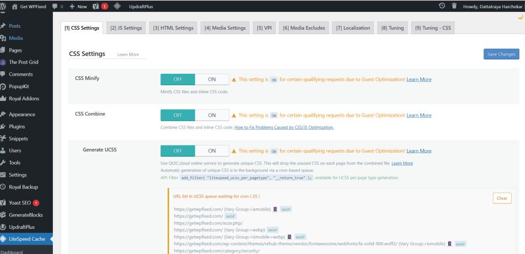Open the VPI tab
Viewport: 525px width, 254px height.
click(264, 28)
